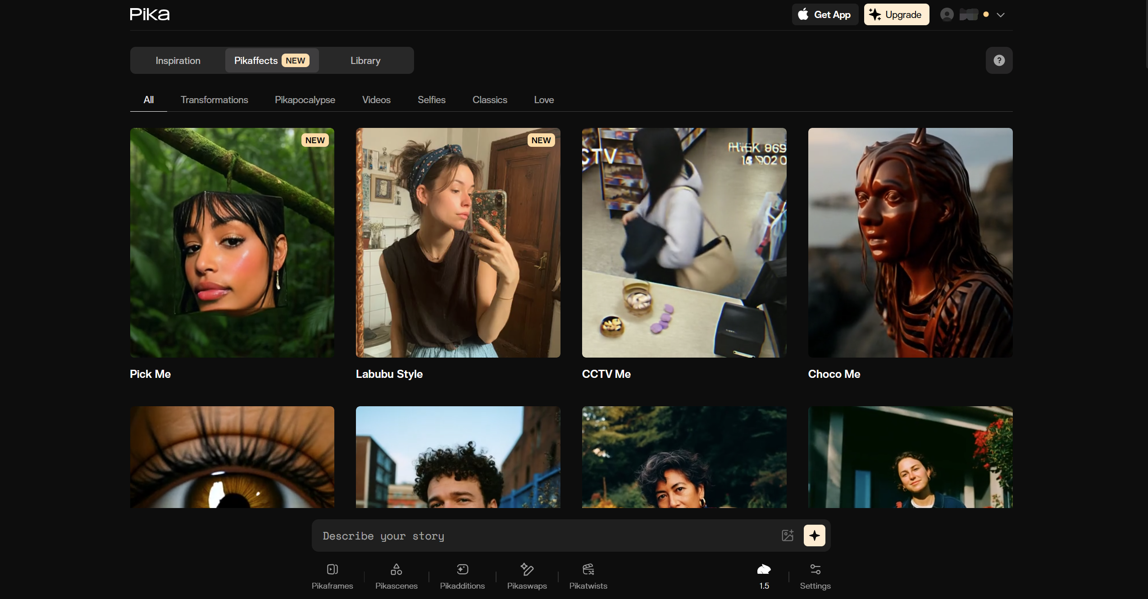1148x599 pixels.
Task: Open Settings sliders icon
Action: [815, 570]
